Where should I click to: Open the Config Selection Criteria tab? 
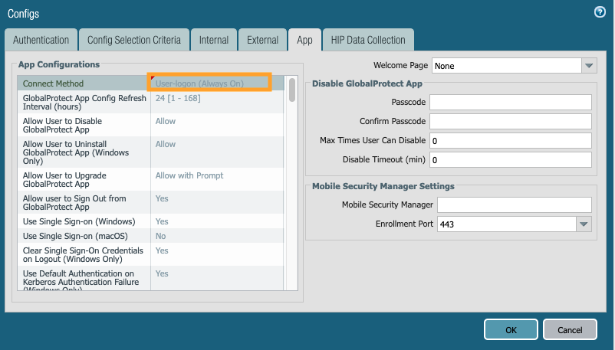click(x=133, y=40)
